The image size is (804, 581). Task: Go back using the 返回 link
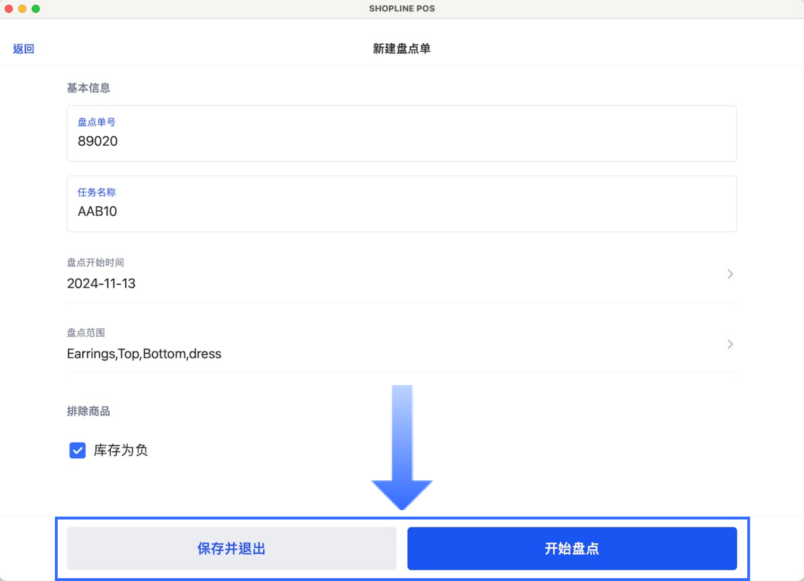pyautogui.click(x=23, y=49)
